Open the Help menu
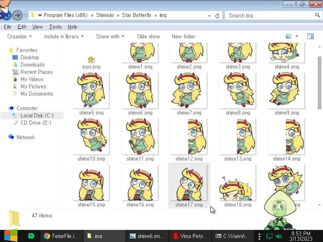The width and height of the screenshot is (323, 242). tap(73, 27)
